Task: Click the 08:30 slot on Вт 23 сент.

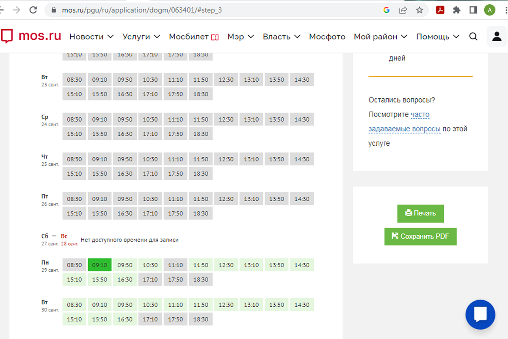Action: tap(75, 80)
